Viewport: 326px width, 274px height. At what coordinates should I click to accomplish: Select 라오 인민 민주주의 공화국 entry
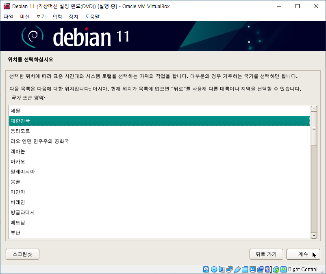coord(159,141)
